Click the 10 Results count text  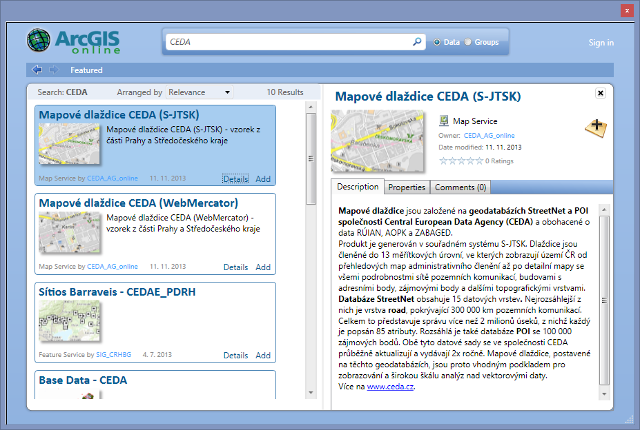[285, 92]
